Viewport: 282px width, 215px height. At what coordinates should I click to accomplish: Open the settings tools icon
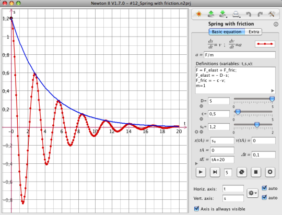tap(272, 14)
